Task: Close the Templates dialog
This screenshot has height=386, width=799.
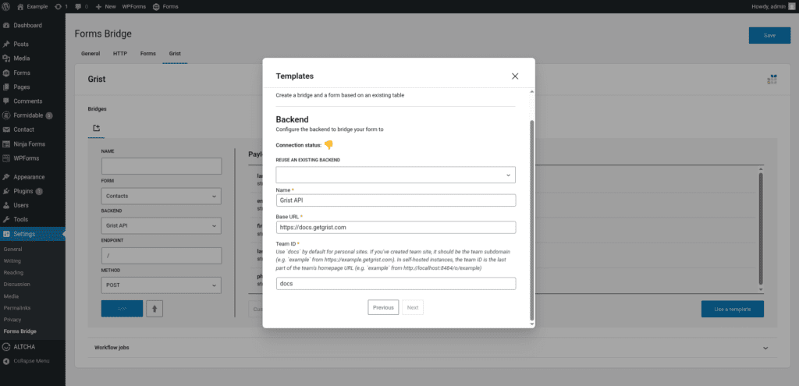Action: pos(515,76)
